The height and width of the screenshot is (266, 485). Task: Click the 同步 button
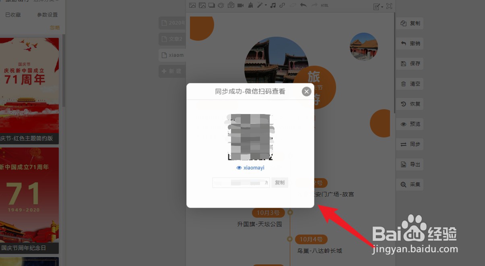[x=410, y=144]
